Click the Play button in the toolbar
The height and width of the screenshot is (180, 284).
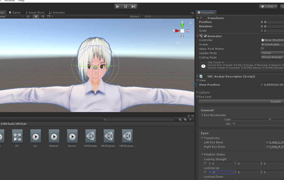tap(118, 7)
